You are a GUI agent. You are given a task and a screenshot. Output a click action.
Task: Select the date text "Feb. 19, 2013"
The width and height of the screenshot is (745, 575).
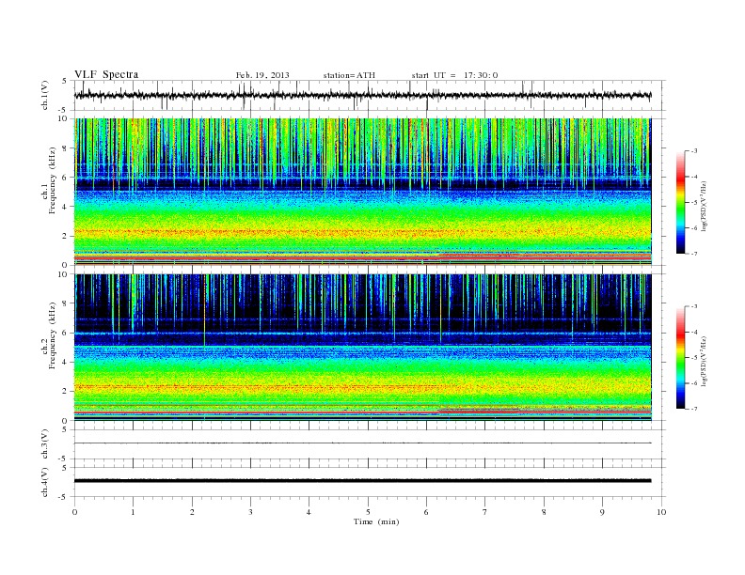point(262,75)
